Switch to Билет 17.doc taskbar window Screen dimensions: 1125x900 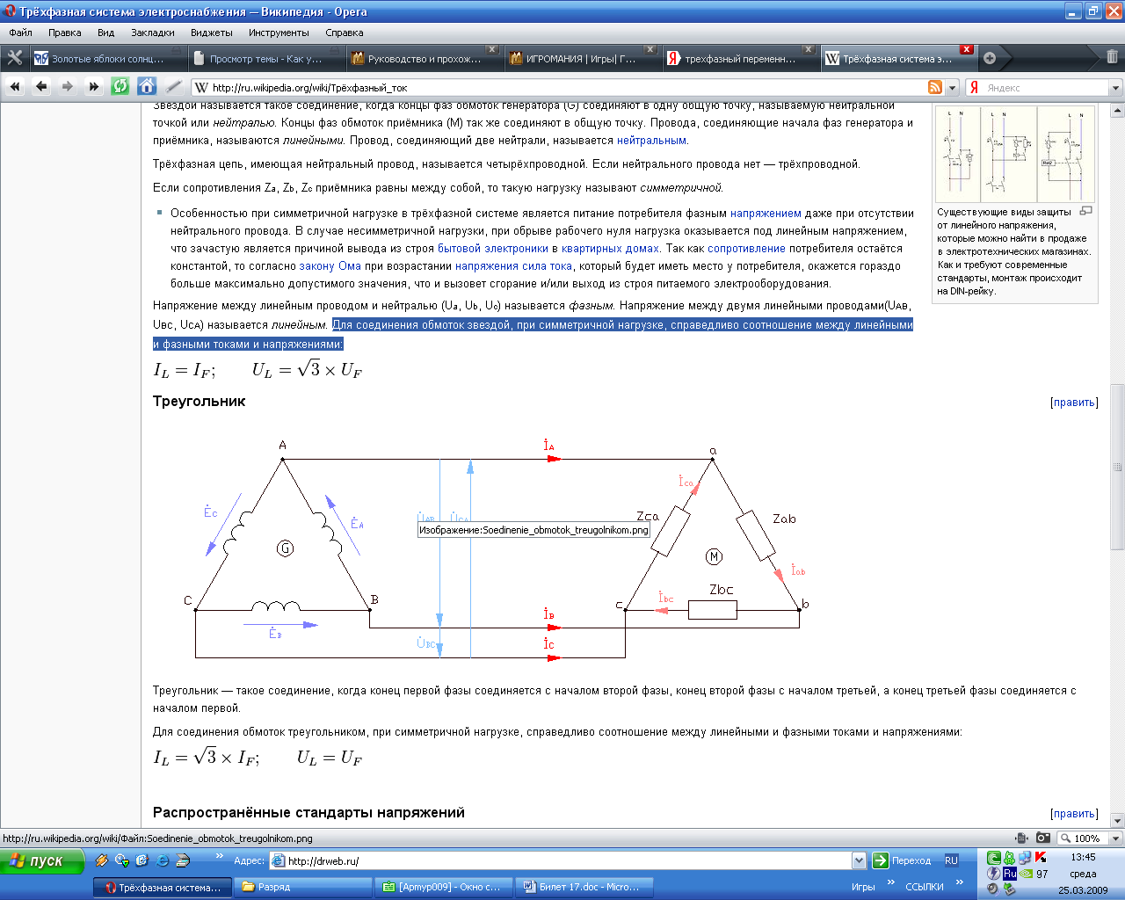coord(583,887)
